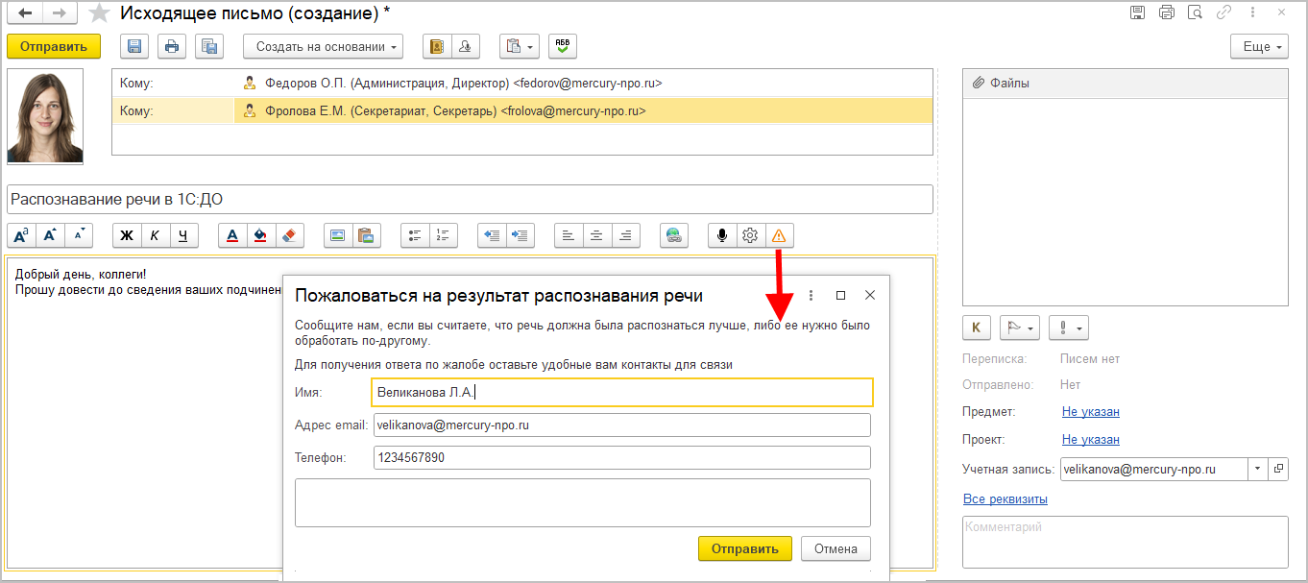Start speech recognition with microphone icon
The image size is (1308, 583).
tap(722, 235)
